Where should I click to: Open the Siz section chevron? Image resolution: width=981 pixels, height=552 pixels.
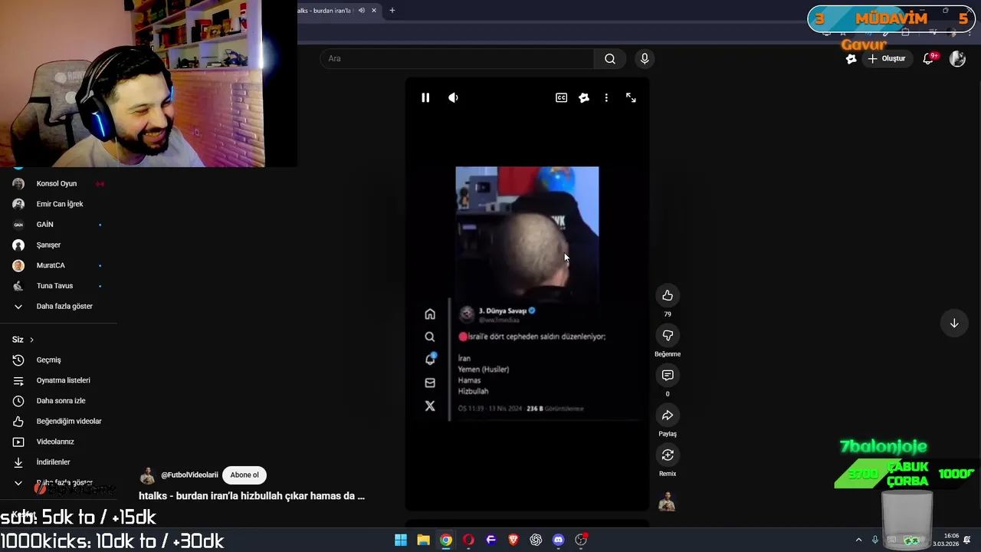(x=31, y=340)
